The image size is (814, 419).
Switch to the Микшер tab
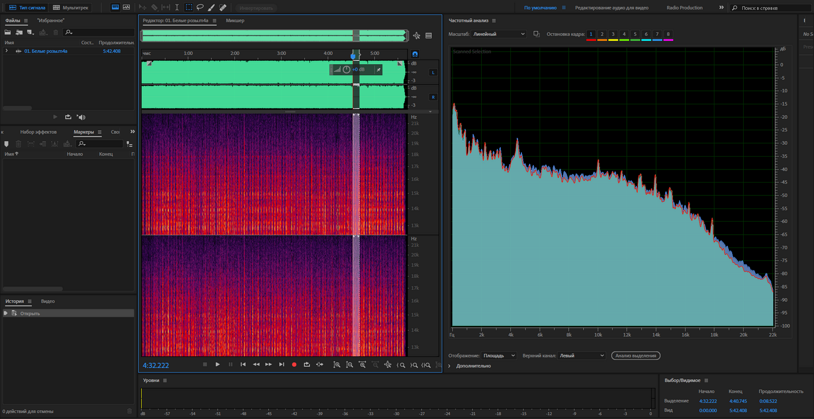pos(235,21)
